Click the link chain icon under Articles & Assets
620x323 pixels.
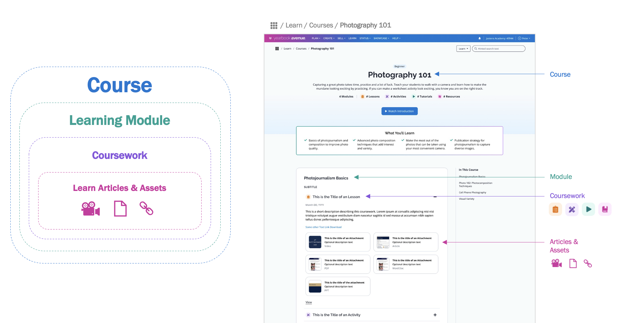[x=588, y=263]
